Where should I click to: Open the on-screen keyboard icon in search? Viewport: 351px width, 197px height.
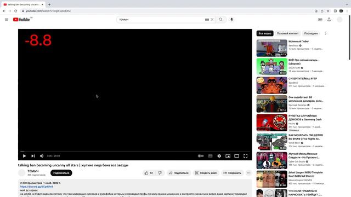point(207,20)
